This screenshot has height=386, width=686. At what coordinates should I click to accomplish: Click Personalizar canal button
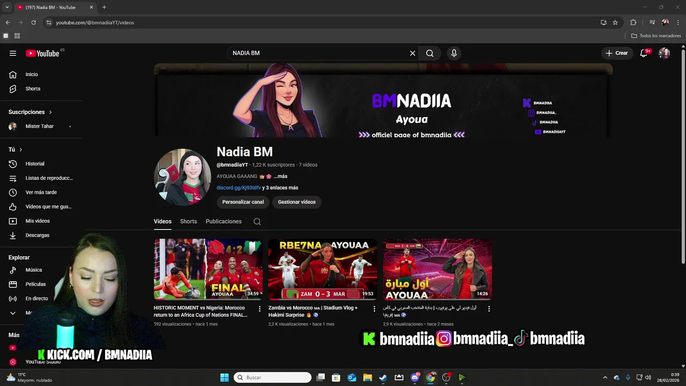point(243,202)
